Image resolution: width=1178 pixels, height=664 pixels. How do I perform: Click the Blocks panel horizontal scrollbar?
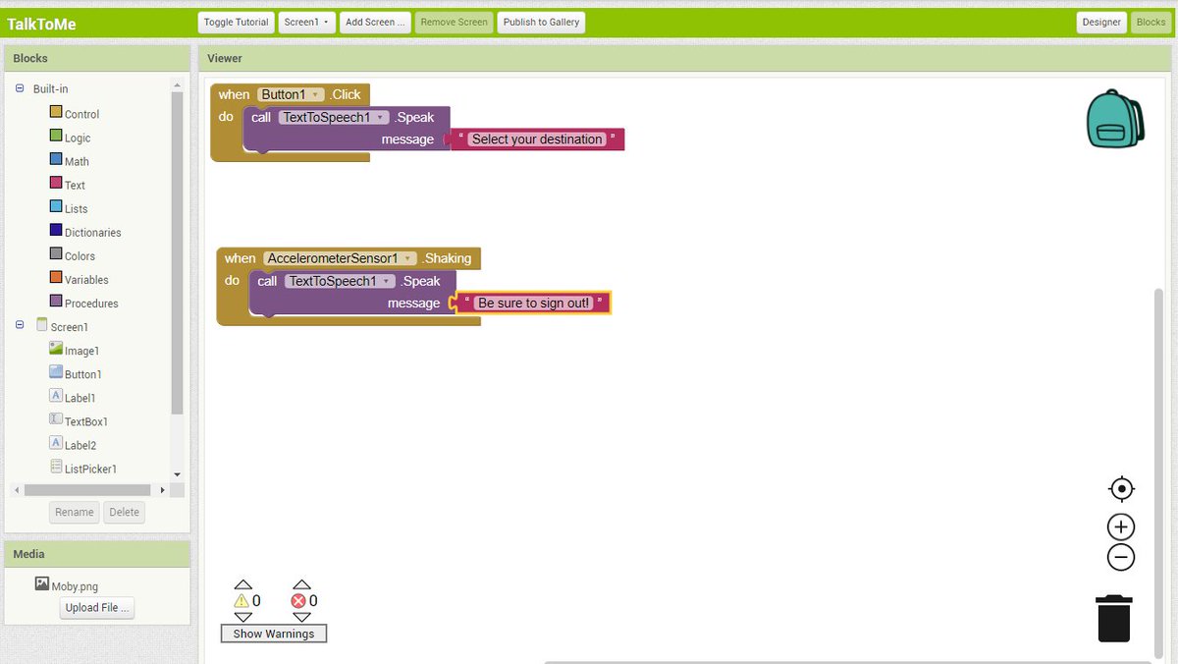86,489
